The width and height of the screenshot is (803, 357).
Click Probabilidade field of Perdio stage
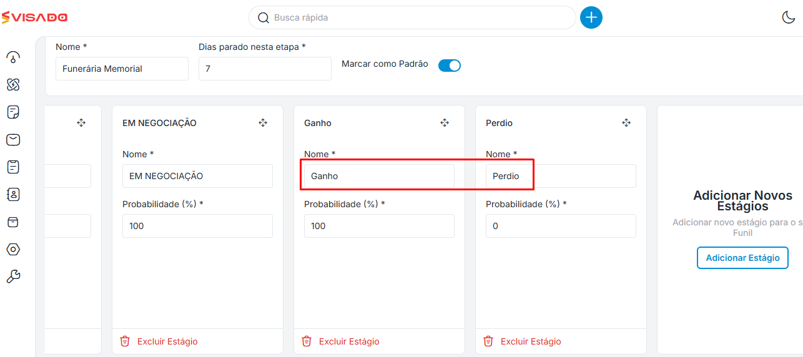coord(561,226)
